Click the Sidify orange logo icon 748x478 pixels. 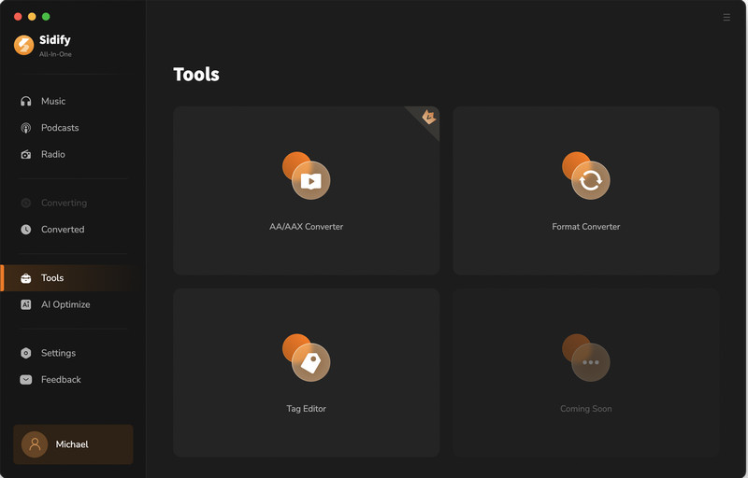(24, 45)
